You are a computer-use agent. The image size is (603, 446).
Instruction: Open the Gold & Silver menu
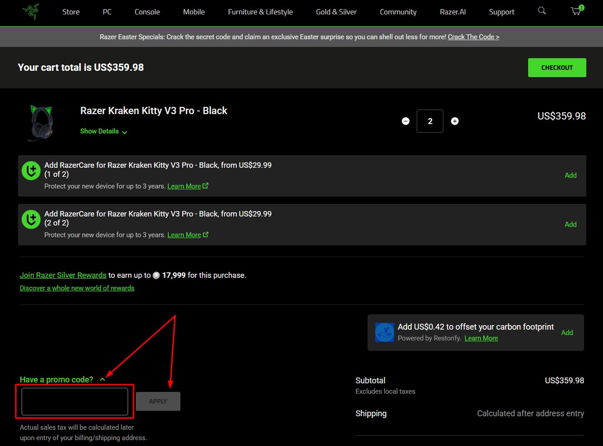[336, 12]
